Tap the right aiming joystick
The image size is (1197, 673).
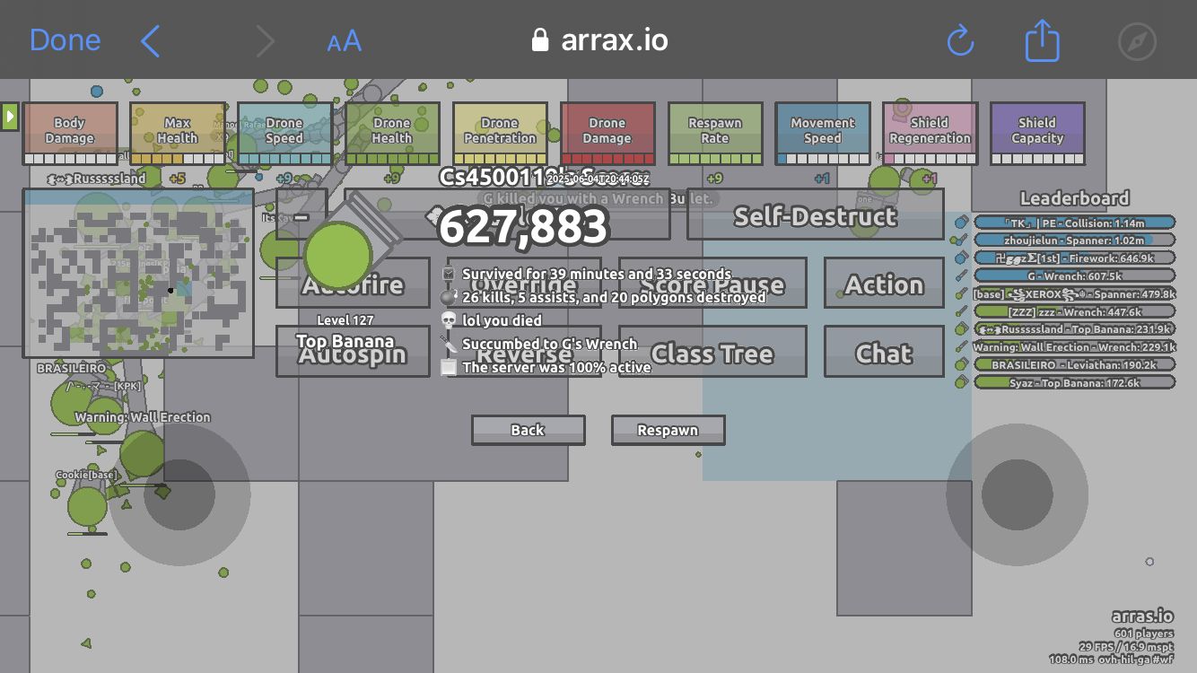tap(1017, 494)
